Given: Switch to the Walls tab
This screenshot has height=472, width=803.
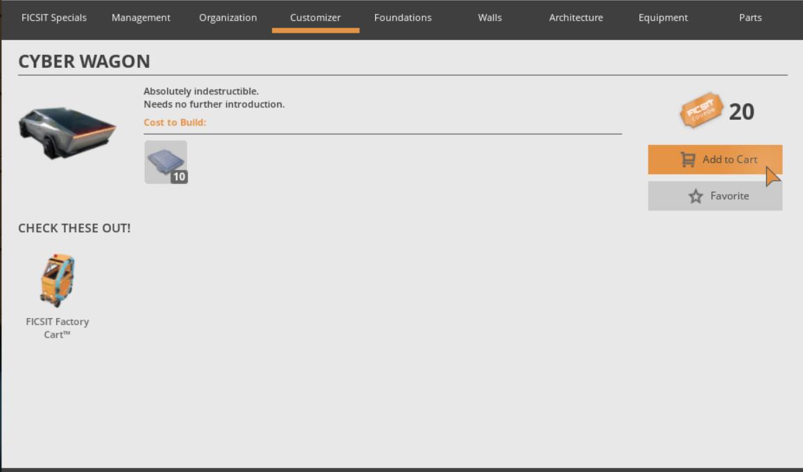Looking at the screenshot, I should [x=490, y=17].
